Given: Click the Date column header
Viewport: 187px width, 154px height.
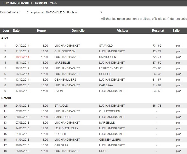Looking at the screenshot, I should (16, 31).
